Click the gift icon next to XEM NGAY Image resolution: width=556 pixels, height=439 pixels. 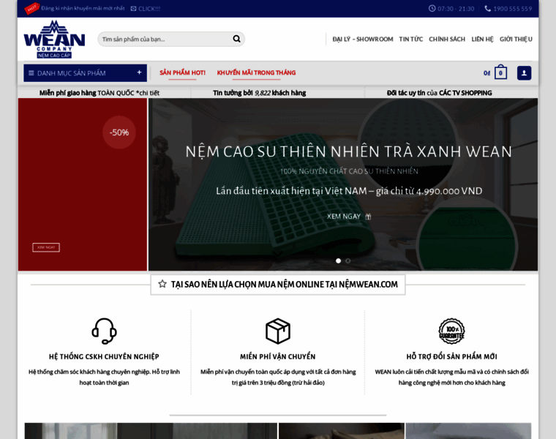point(368,217)
